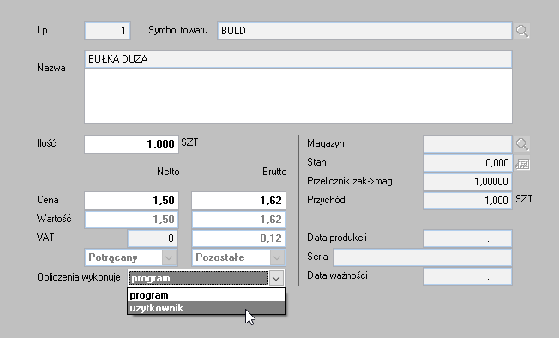The width and height of the screenshot is (559, 338).
Task: Click the Seria input field
Action: click(423, 257)
